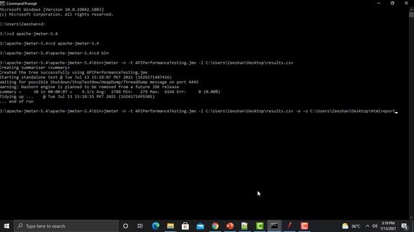
Task: Open the Mail app from the taskbar
Action: click(200, 226)
